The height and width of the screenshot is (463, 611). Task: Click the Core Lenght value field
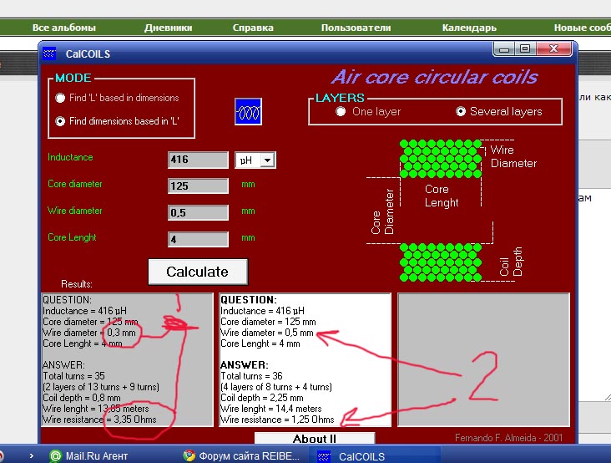198,239
